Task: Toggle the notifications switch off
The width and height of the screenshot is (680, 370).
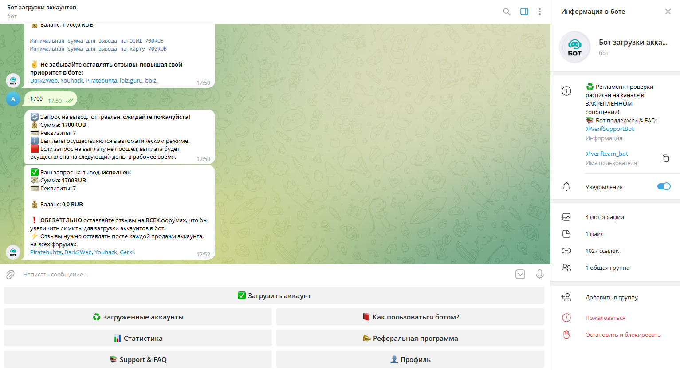Action: tap(664, 186)
